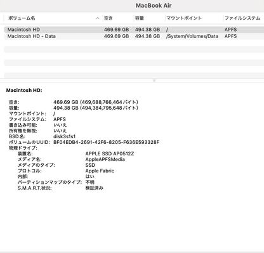The image size is (264, 253).
Task: Click the volume UUID value BF04EDB4-2691-42F6-8205-F636E593328F
Action: tap(106, 142)
